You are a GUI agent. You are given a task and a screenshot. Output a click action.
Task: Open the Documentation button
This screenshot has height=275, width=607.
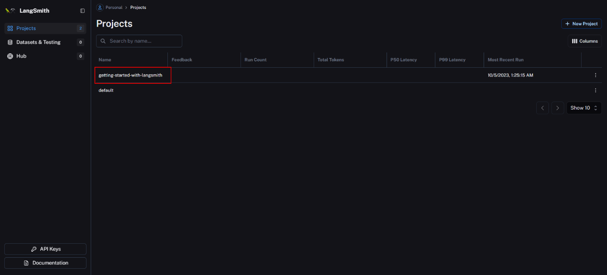pyautogui.click(x=45, y=263)
